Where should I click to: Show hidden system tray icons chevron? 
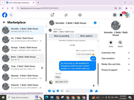[x=103, y=97]
